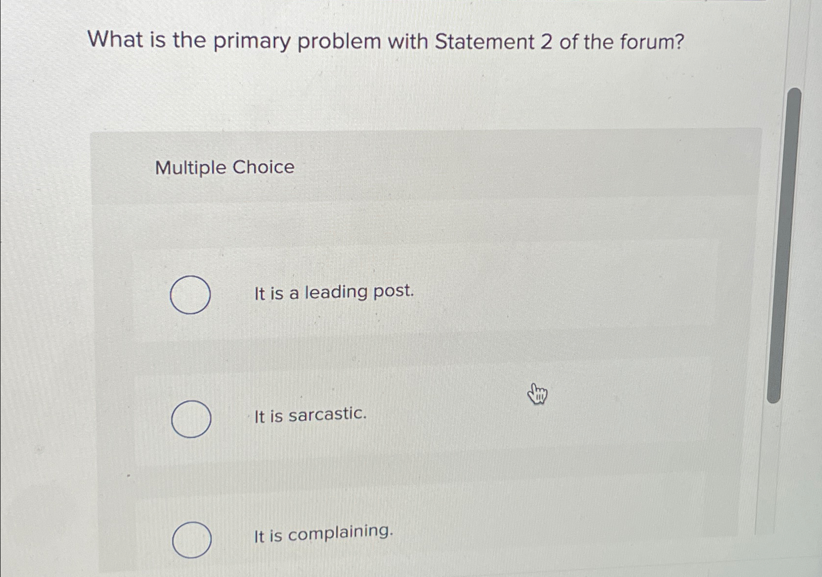Click the "Multiple Choice" label
The height and width of the screenshot is (577, 822).
[224, 168]
